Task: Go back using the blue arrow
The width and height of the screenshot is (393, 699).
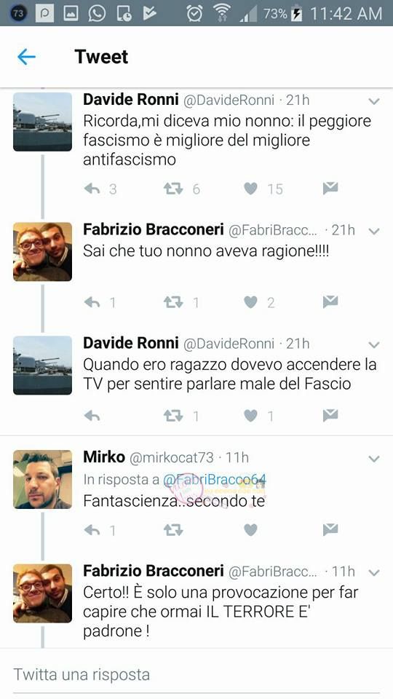Action: (26, 57)
